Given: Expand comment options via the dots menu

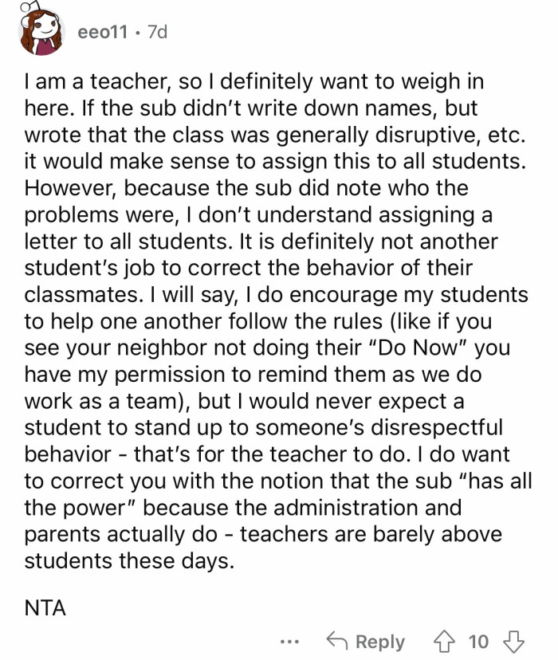Looking at the screenshot, I should click(x=290, y=641).
